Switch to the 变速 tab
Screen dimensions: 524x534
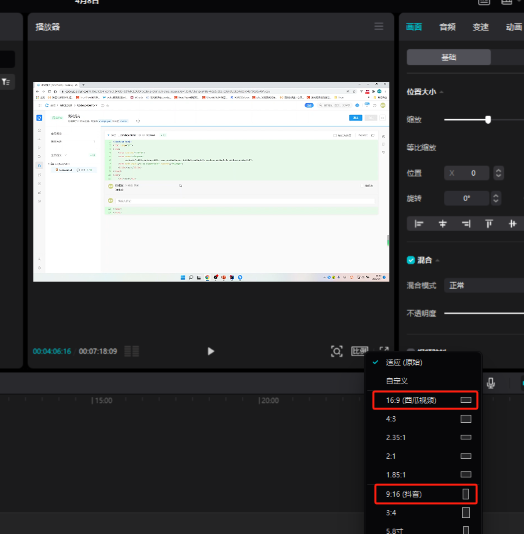(x=481, y=27)
